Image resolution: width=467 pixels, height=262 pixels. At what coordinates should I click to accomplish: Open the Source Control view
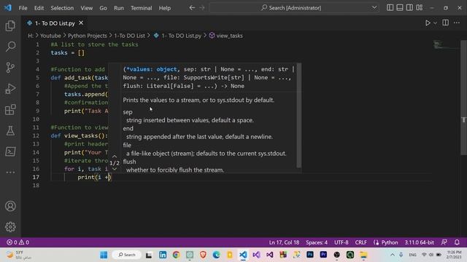tap(10, 68)
